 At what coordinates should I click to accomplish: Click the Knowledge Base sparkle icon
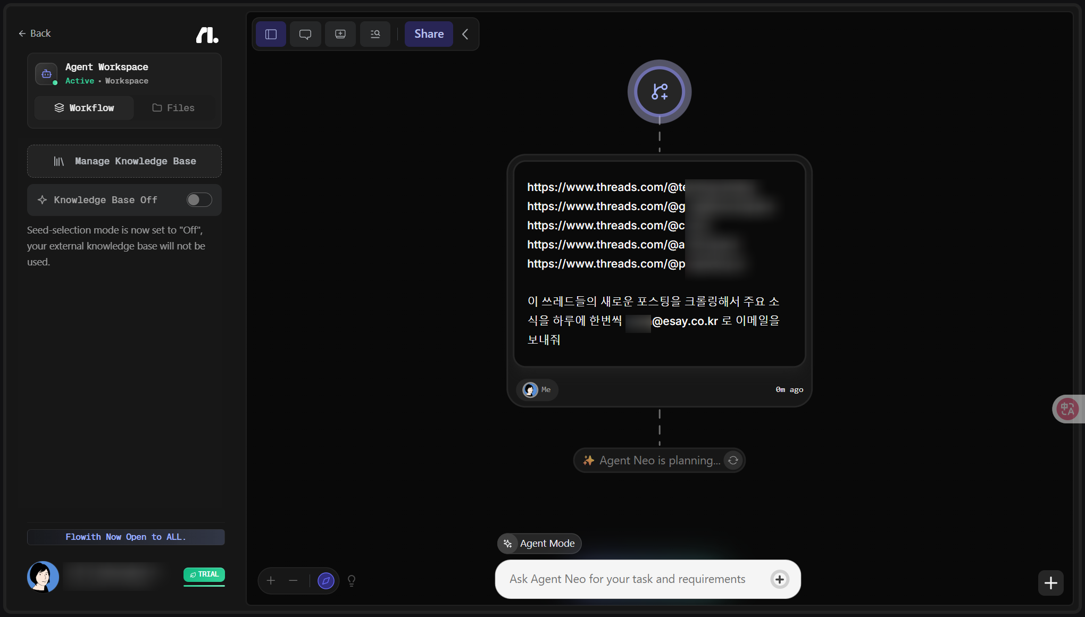[43, 200]
